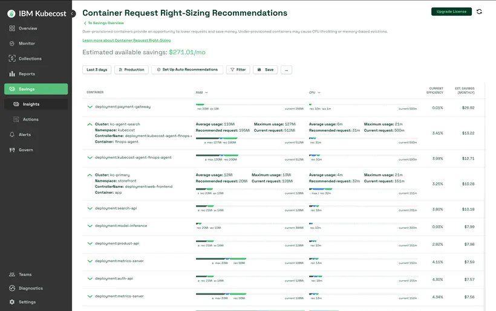
Task: Click the CPU usage bar for search-api
Action: pos(364,206)
